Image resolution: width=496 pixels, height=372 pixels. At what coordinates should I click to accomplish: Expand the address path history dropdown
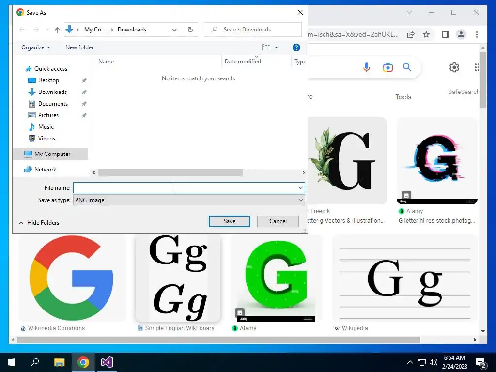[174, 30]
